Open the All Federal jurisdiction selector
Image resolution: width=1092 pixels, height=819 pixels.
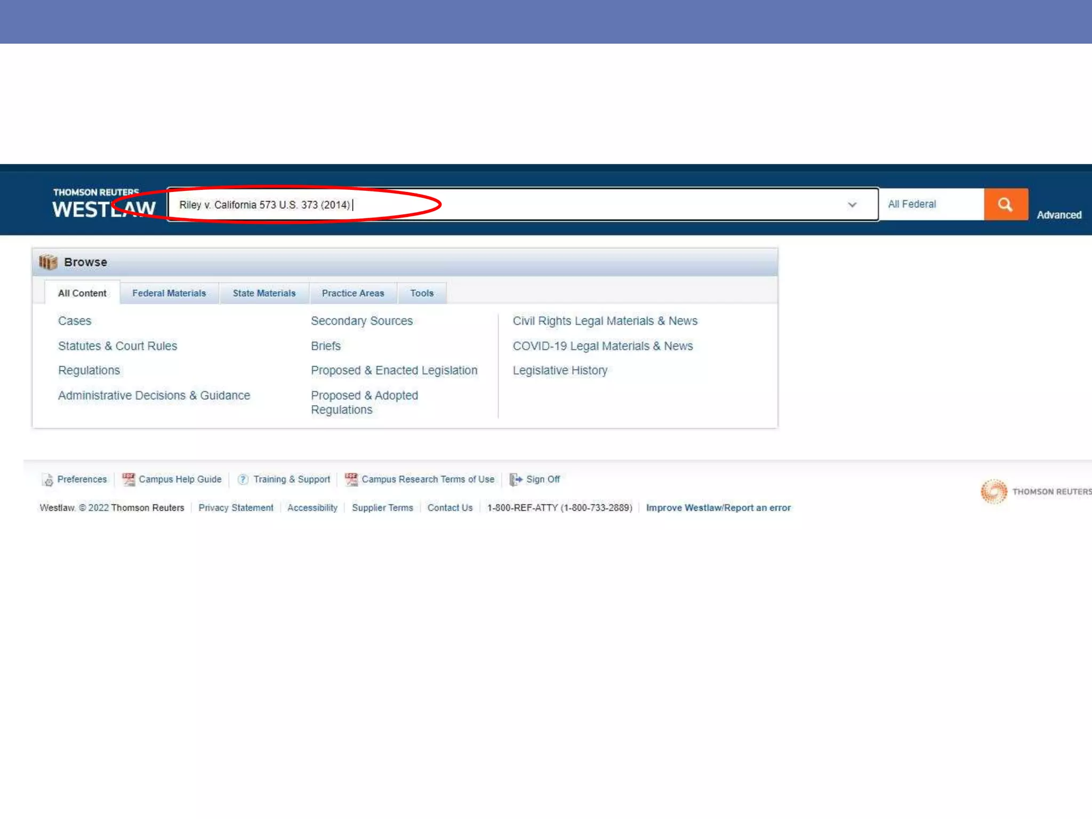pyautogui.click(x=930, y=204)
